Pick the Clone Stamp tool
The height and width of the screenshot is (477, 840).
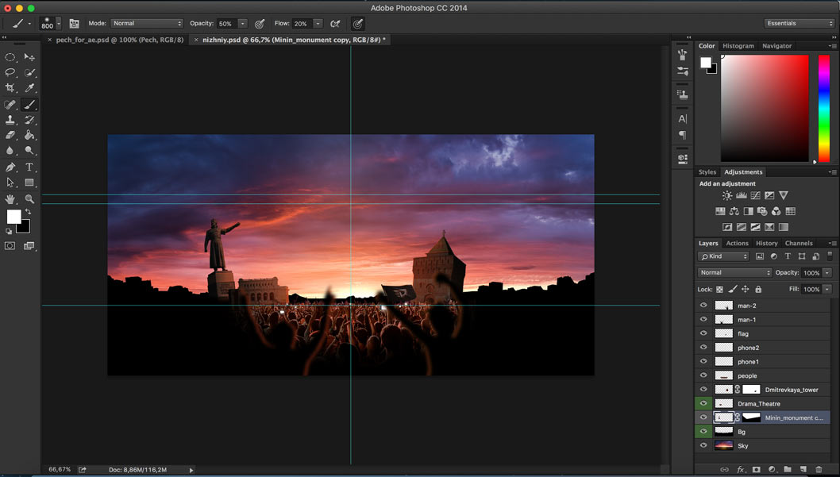pyautogui.click(x=10, y=120)
